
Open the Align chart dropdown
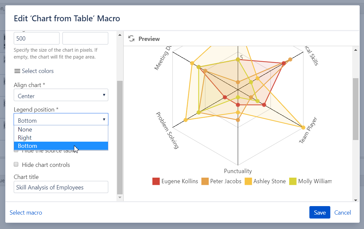(61, 95)
